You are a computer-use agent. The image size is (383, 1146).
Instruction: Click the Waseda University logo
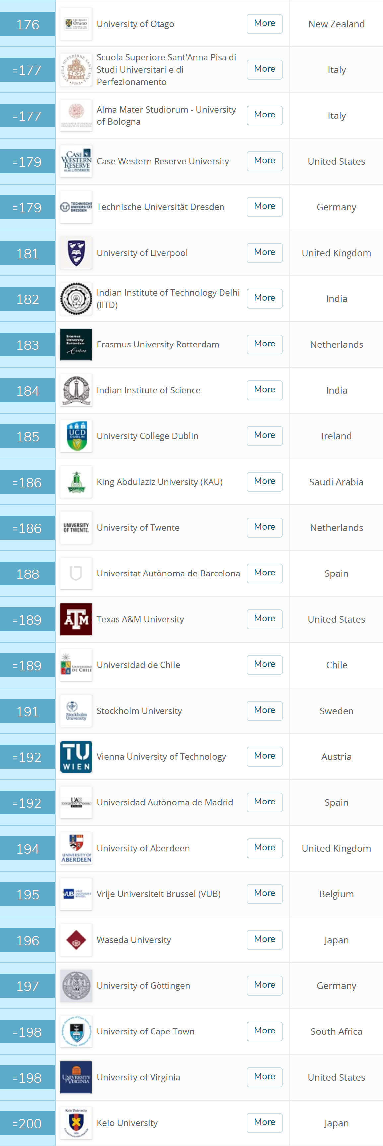click(x=76, y=940)
